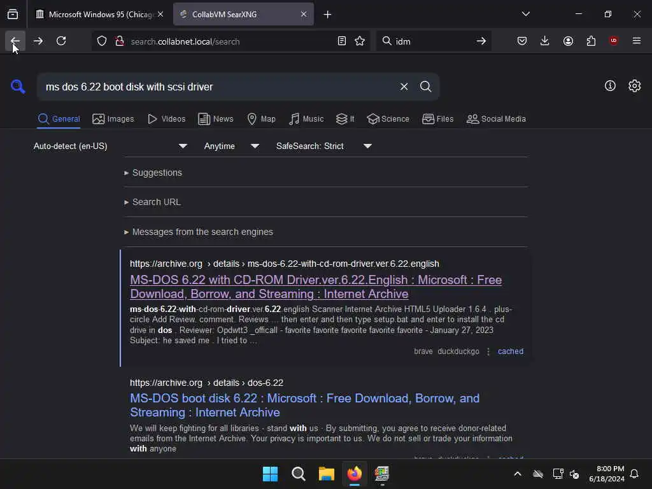This screenshot has height=489, width=652.
Task: List all tabs with the chevron button
Action: [x=525, y=14]
